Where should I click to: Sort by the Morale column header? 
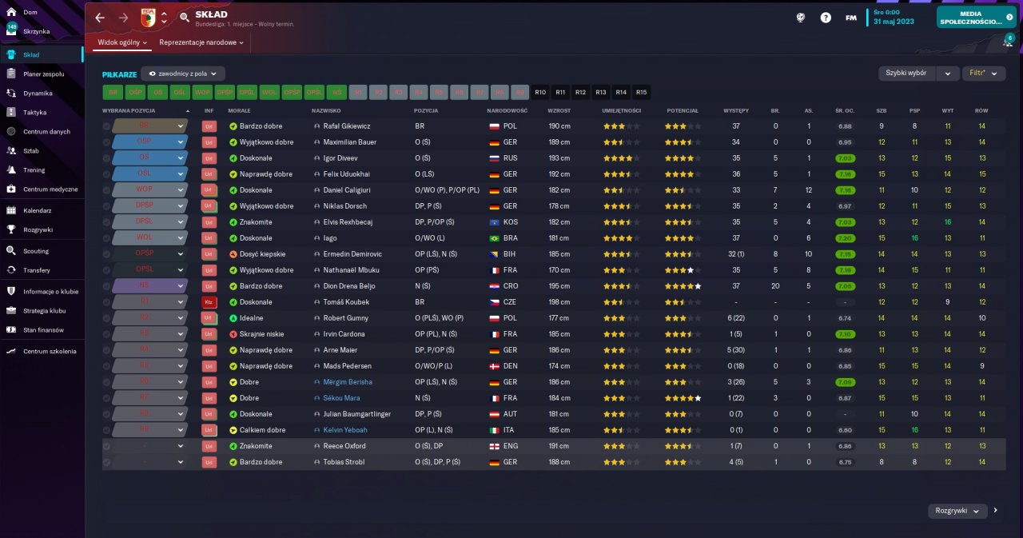tap(239, 110)
